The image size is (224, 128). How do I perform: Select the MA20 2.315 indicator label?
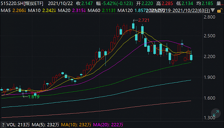coord(72,11)
